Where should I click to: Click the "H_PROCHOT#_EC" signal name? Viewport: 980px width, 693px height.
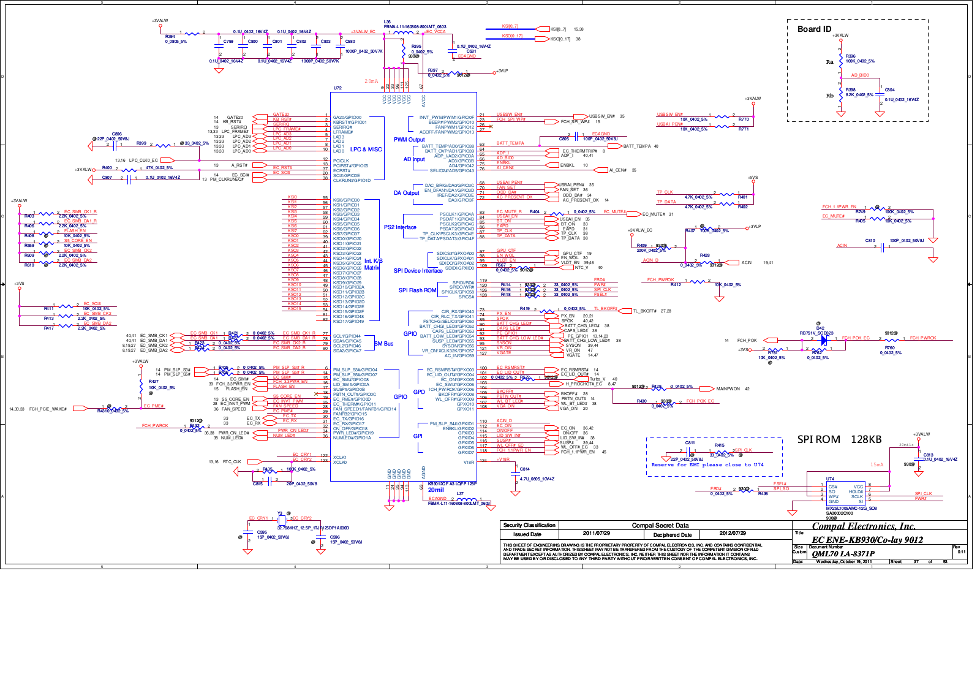tap(584, 384)
